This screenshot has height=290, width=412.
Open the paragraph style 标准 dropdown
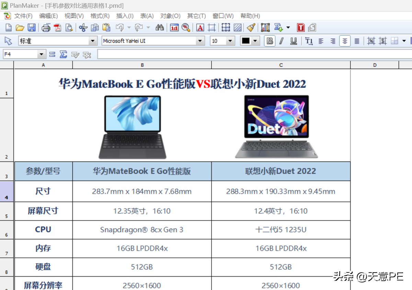click(x=93, y=41)
